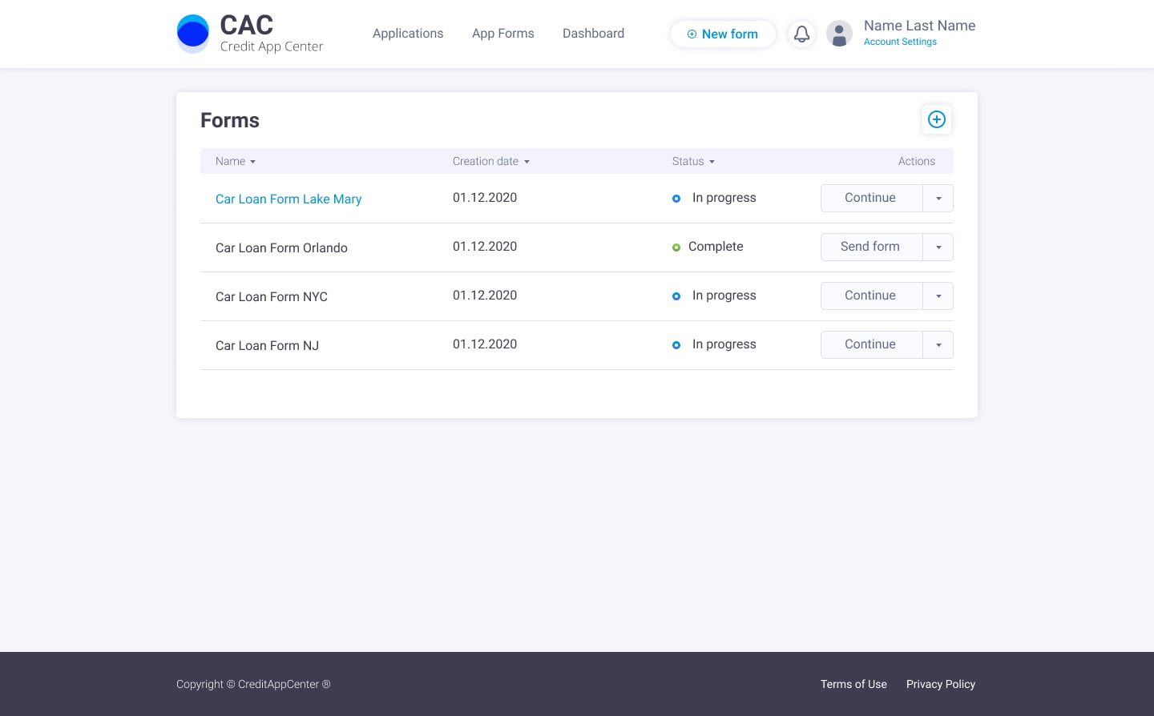Click the Actions column header

[917, 161]
